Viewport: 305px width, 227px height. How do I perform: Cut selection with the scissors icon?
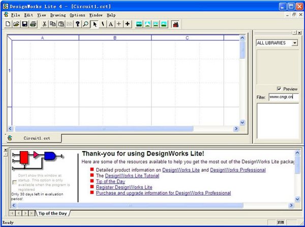click(x=44, y=24)
